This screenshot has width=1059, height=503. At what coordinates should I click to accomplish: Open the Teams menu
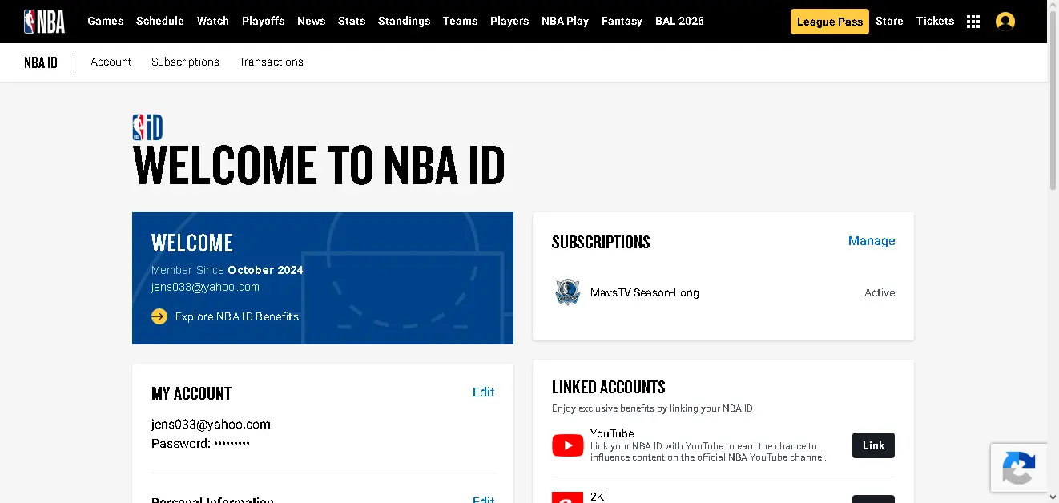pyautogui.click(x=460, y=21)
